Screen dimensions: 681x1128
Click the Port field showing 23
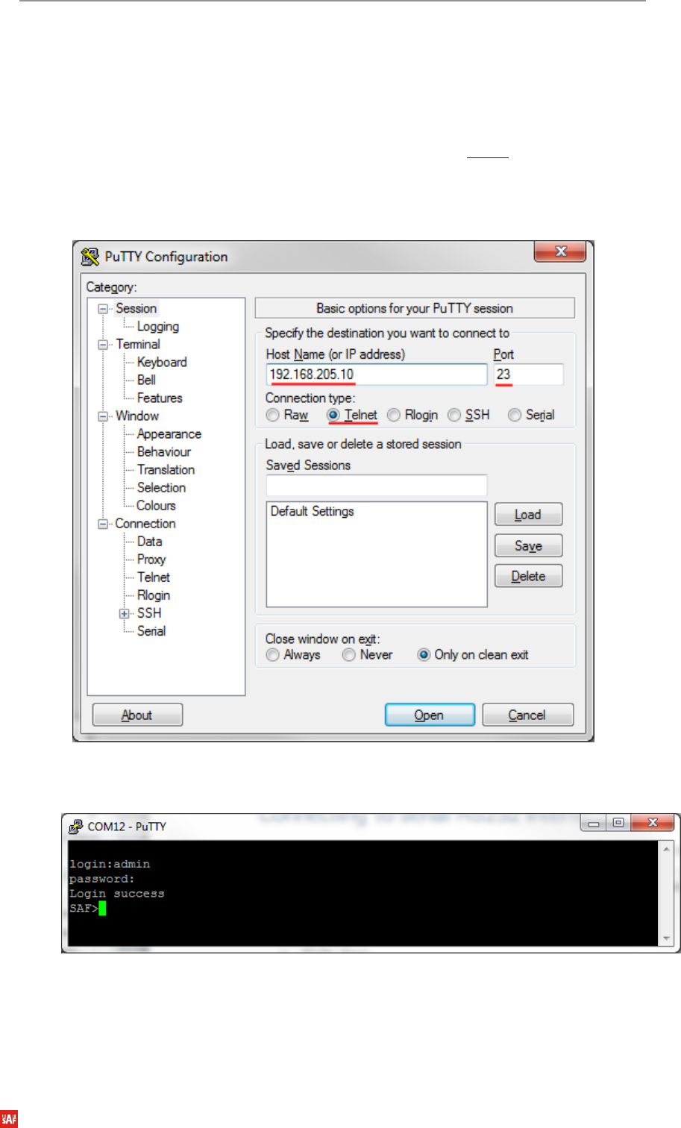[x=528, y=375]
